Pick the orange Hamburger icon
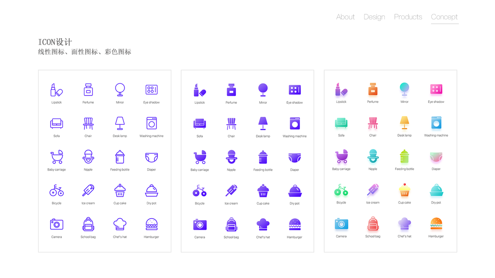This screenshot has height=278, width=495. 436,223
